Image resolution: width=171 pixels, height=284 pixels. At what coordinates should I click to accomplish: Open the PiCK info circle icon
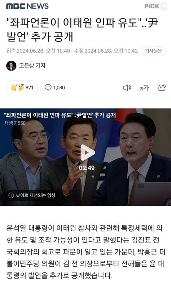pos(164,7)
